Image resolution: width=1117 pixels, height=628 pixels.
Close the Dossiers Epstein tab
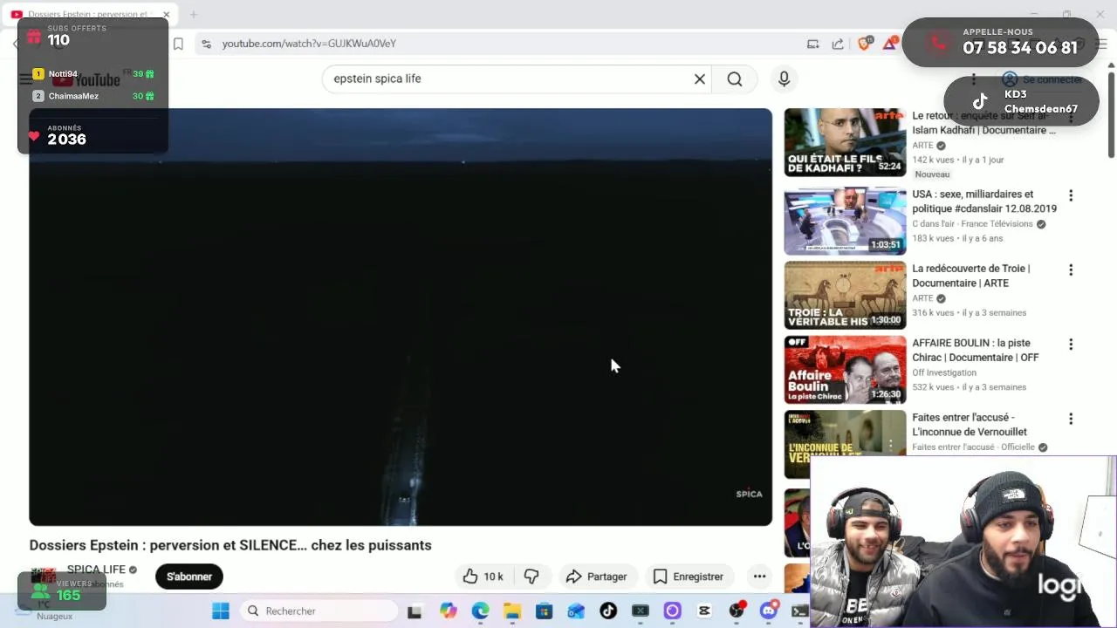pos(166,15)
